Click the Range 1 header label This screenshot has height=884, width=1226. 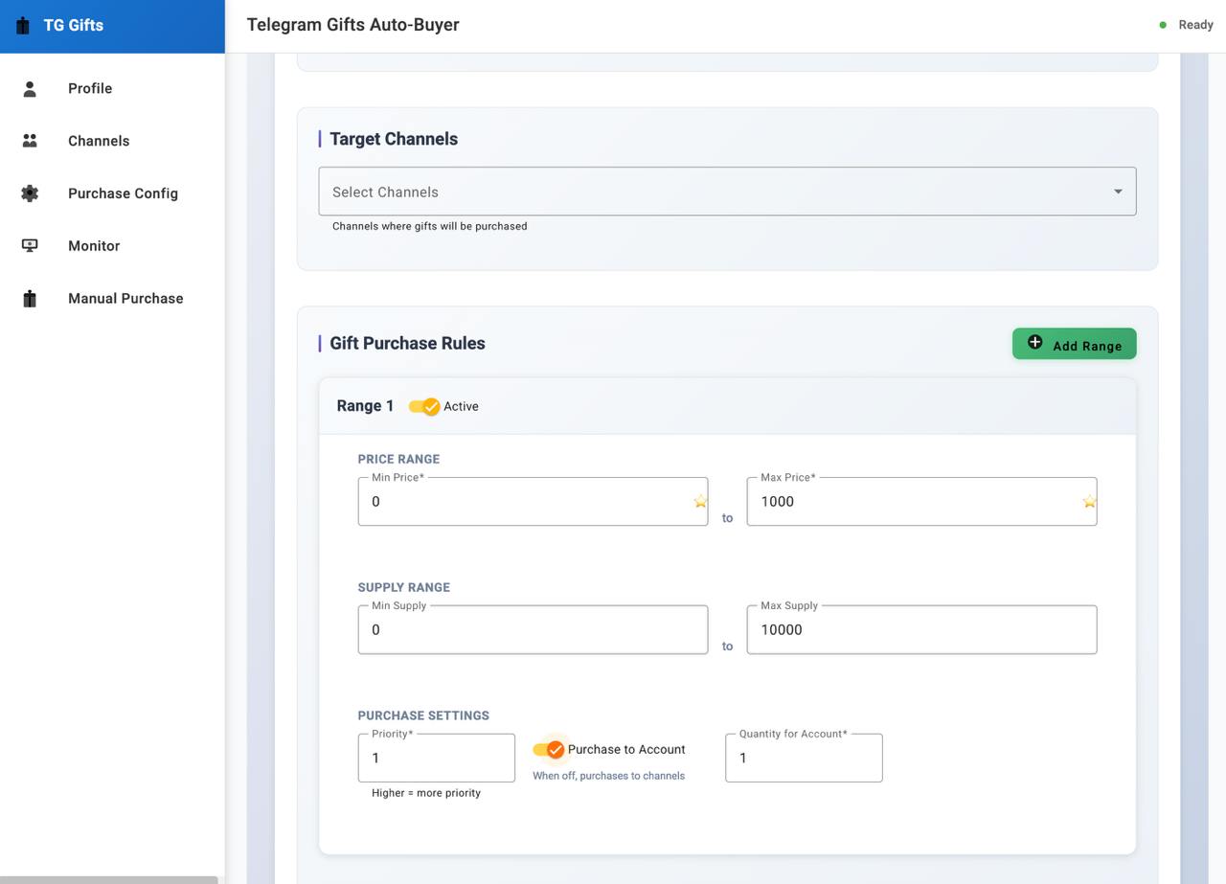tap(366, 406)
